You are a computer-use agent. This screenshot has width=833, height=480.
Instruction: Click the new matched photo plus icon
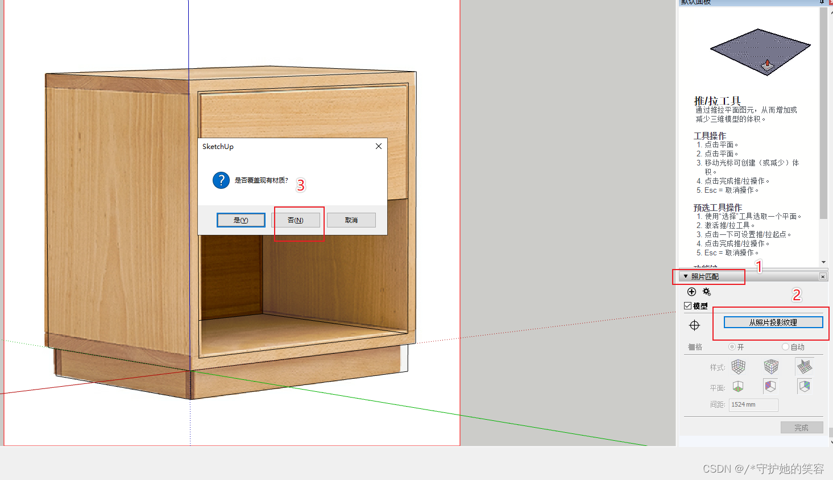click(691, 292)
